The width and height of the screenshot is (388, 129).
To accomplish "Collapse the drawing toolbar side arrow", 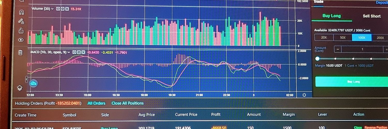I will click(26, 80).
